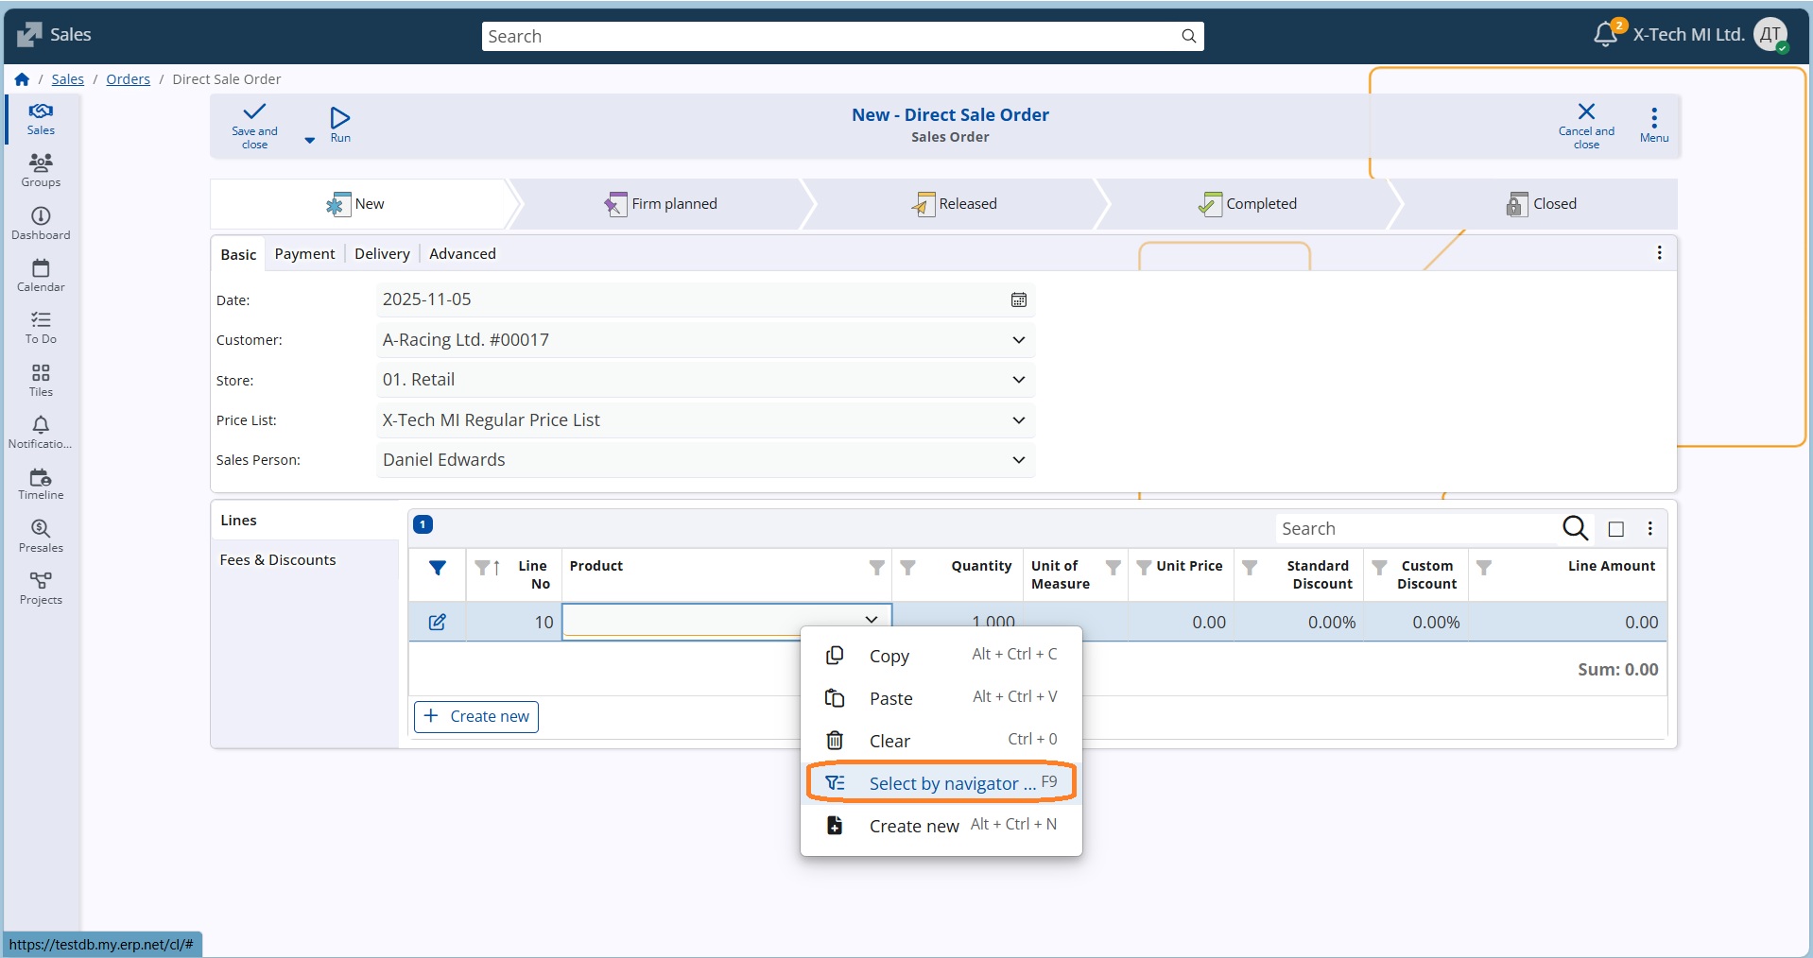
Task: Click the Run play icon
Action: pyautogui.click(x=340, y=118)
